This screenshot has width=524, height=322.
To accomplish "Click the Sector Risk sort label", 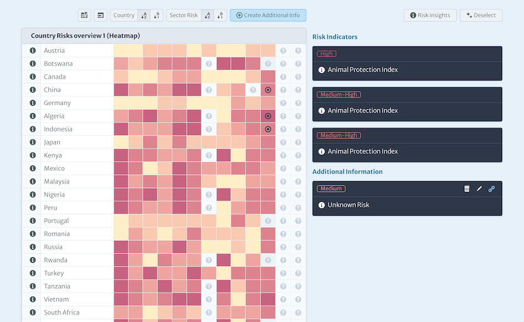I will (184, 15).
